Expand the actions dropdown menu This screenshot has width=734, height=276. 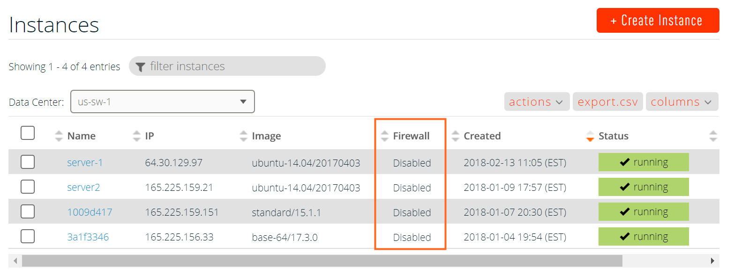click(537, 102)
